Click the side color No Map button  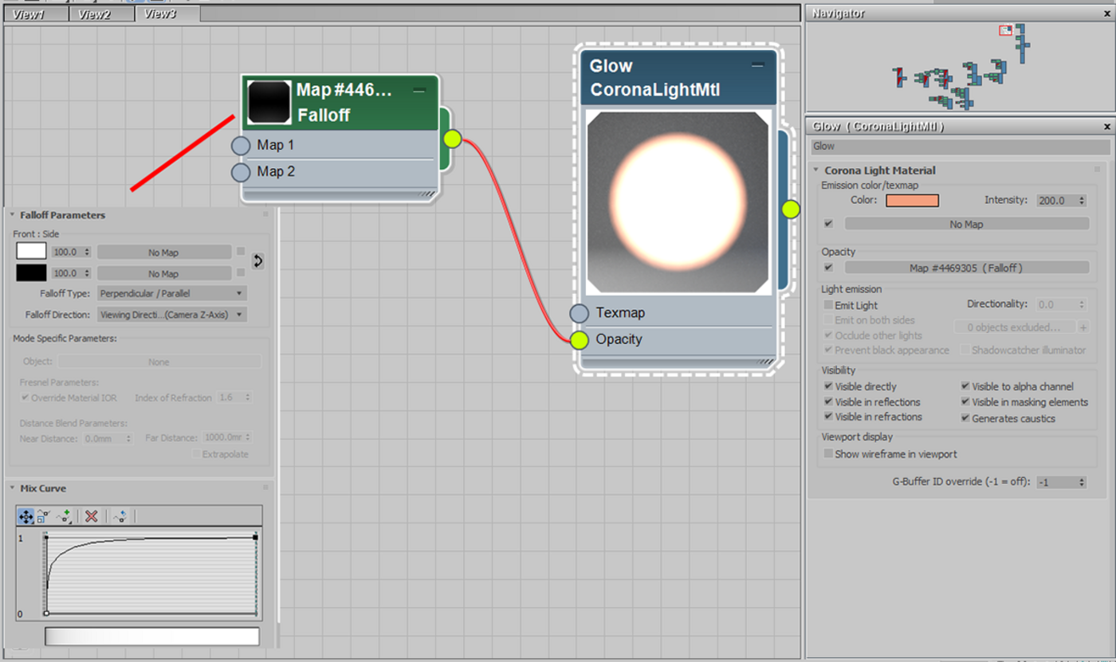point(163,274)
